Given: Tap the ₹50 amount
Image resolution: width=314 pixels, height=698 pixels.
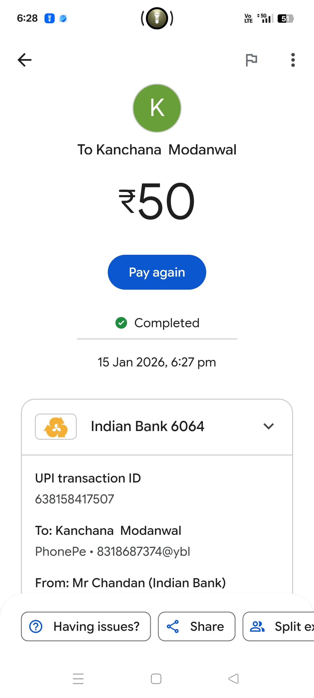Looking at the screenshot, I should coord(157,201).
